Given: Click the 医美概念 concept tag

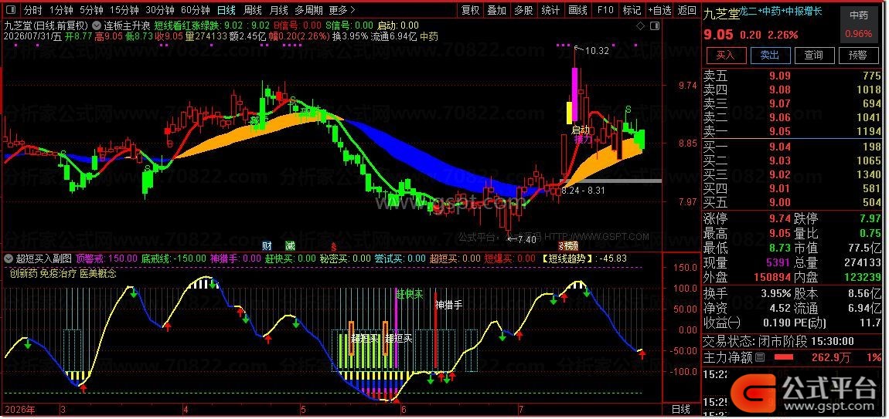Looking at the screenshot, I should click(x=98, y=273).
